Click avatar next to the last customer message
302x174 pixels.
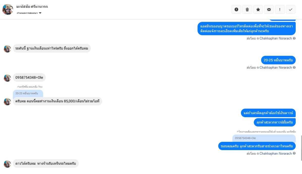[7, 164]
